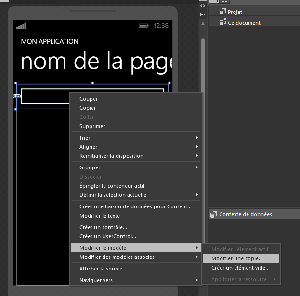Click the scroll up triangle icon
300x296 pixels.
point(203,23)
